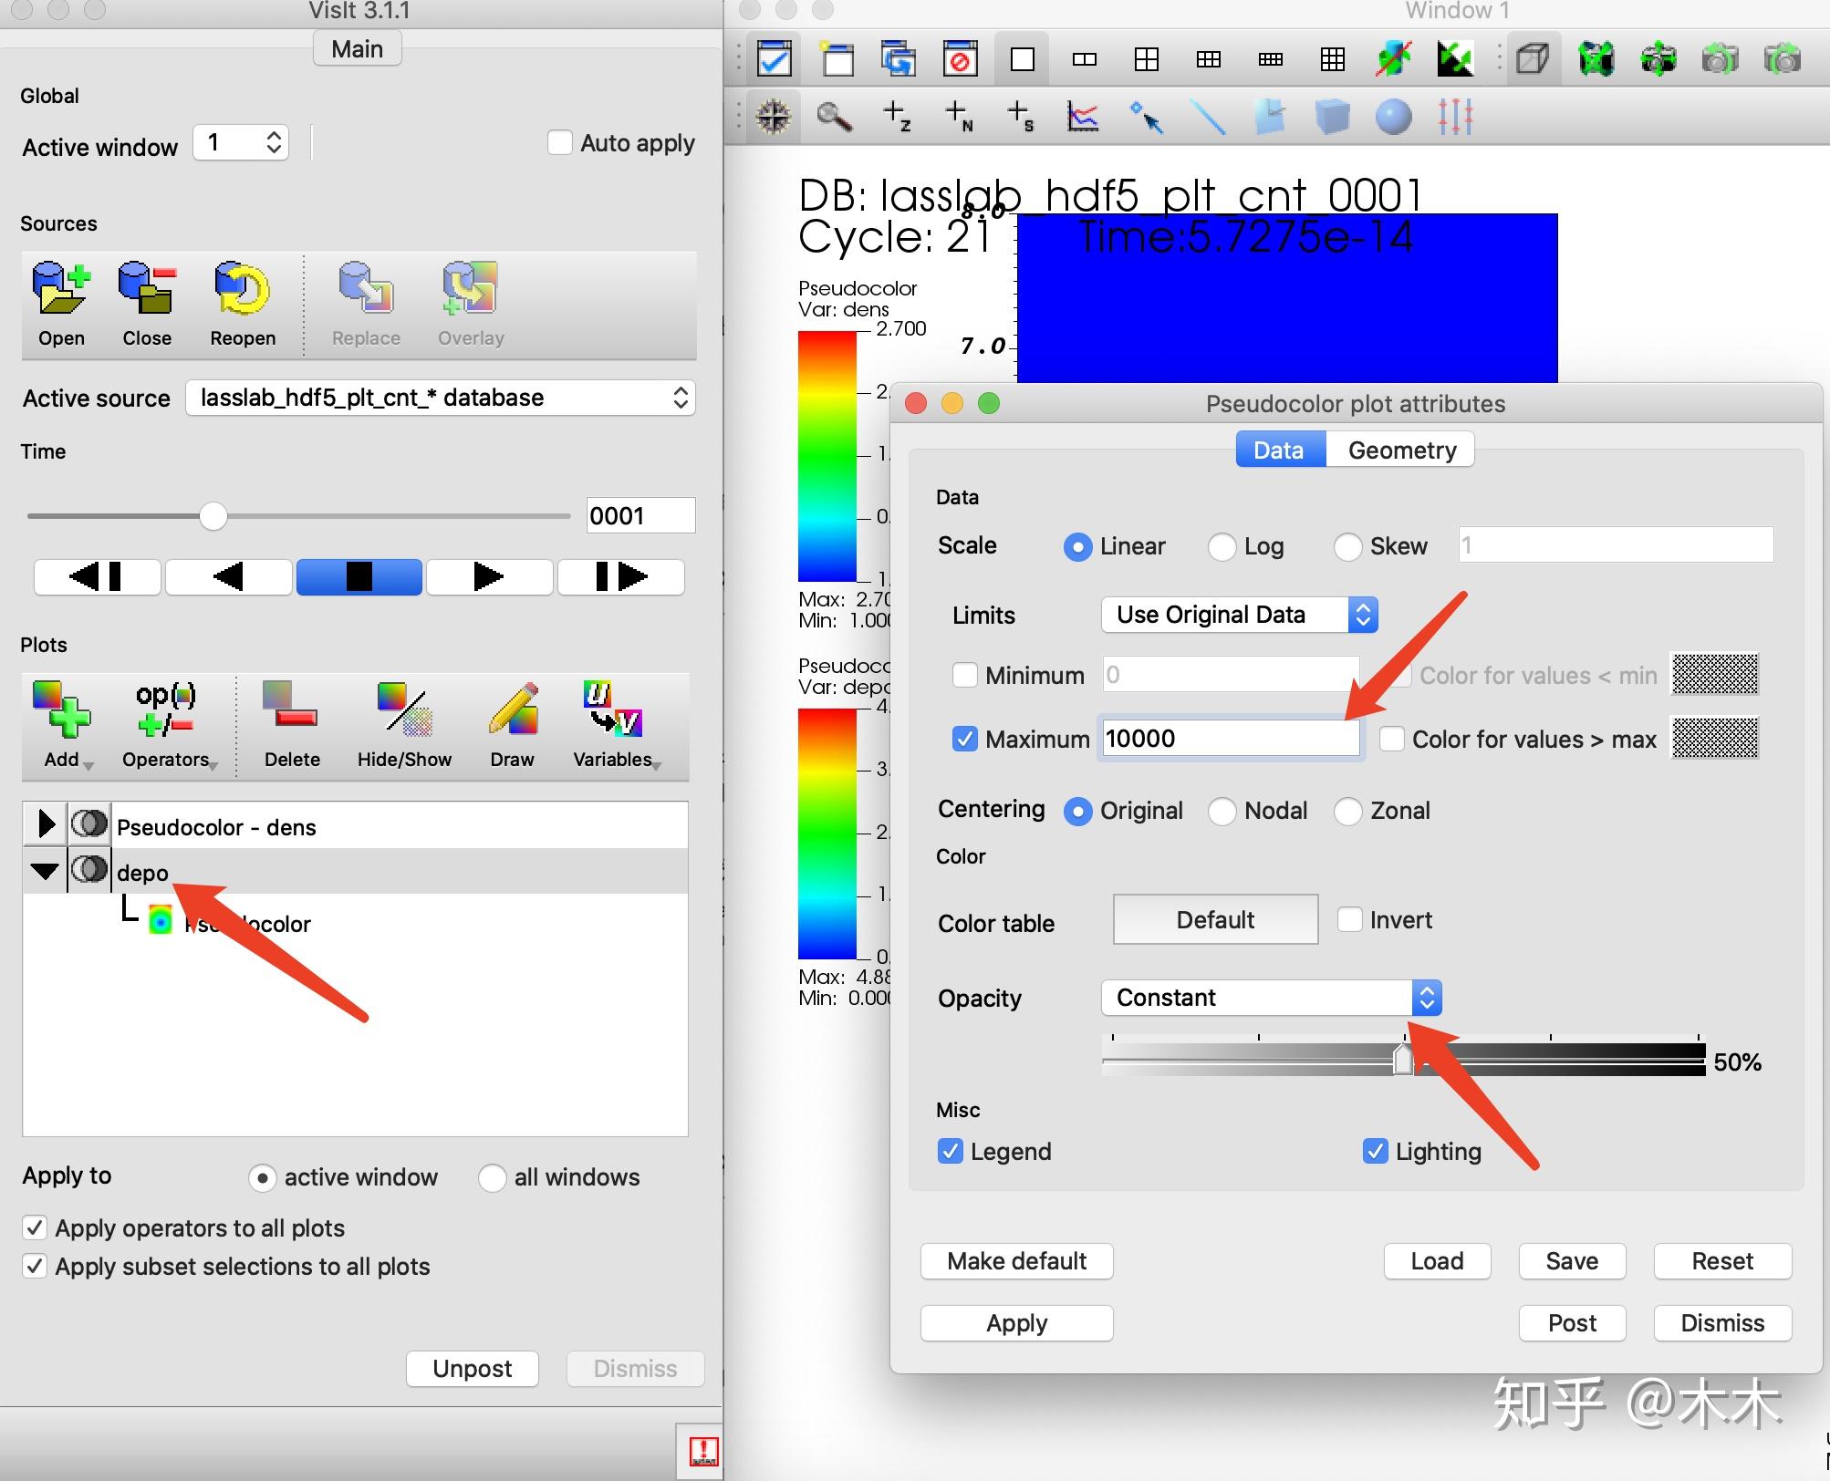Open a database with the Open icon
The width and height of the screenshot is (1830, 1481).
pos(61,305)
